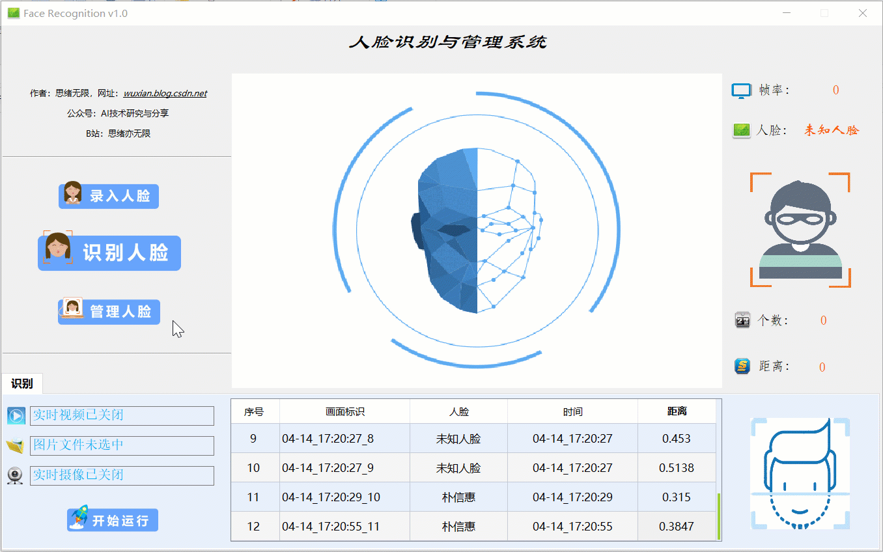Click the 公众号 AI技术研究与分享 text
Viewport: 883px width, 552px height.
118,113
